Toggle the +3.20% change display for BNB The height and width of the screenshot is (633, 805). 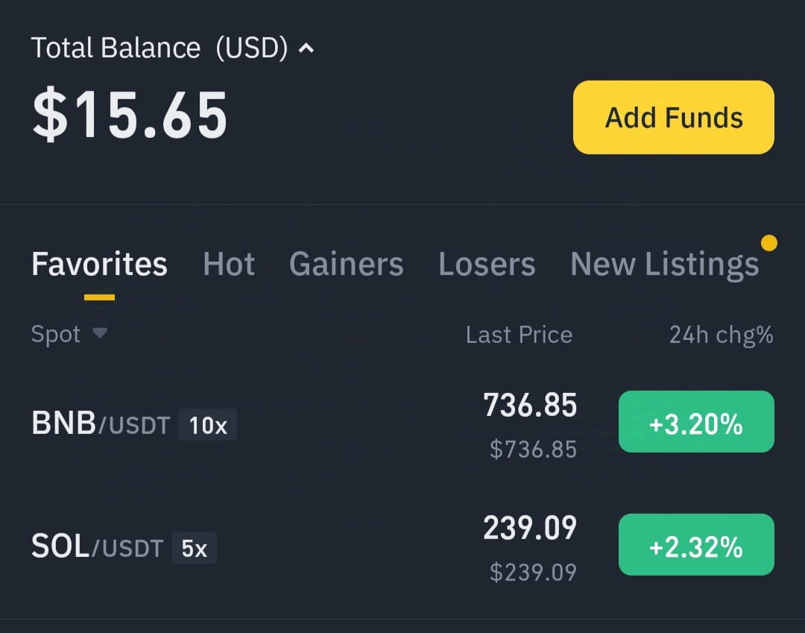coord(696,421)
